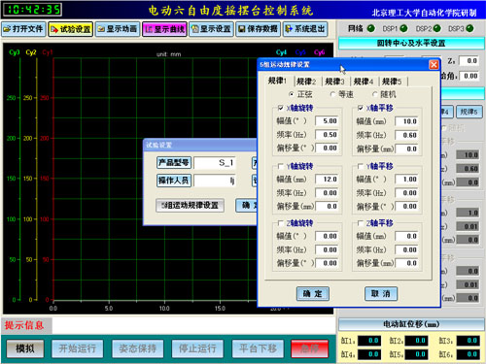Enable the Z轴旋转 checkbox
The image size is (486, 364).
coord(281,223)
